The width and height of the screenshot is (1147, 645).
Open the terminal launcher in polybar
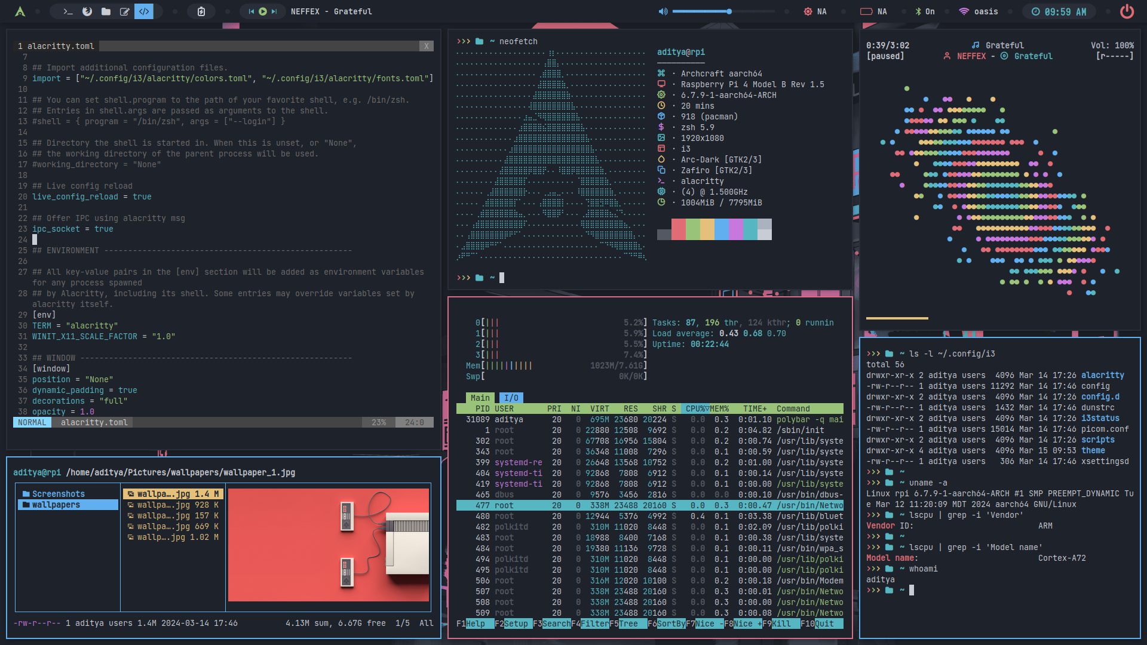click(68, 11)
